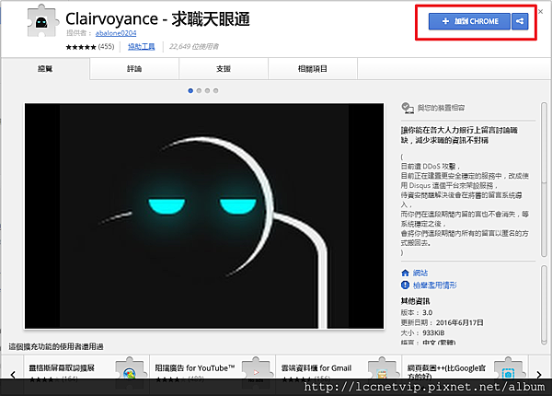The image size is (552, 396).
Task: Click the home icon beside 網站
Action: tap(405, 273)
